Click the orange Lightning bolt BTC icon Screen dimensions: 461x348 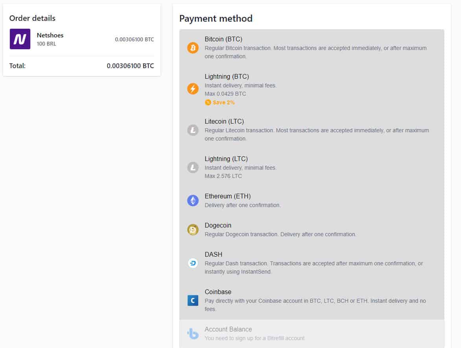tap(193, 89)
